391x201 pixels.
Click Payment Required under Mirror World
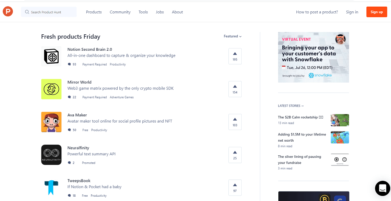pos(95,97)
